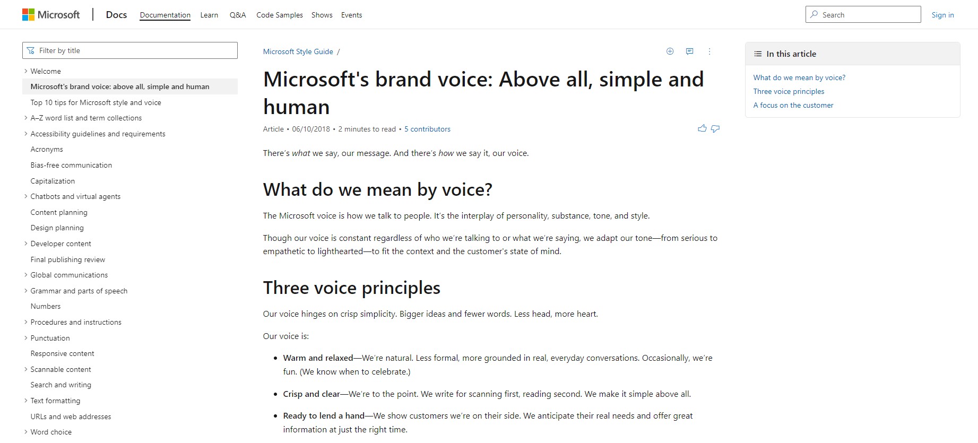Image resolution: width=978 pixels, height=443 pixels.
Task: Click Three voice principles in article outline
Action: [789, 91]
